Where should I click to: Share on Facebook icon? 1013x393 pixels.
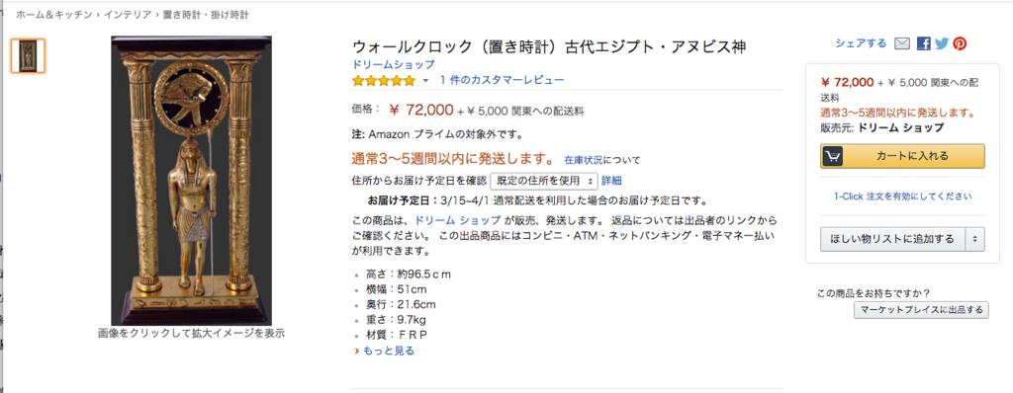click(924, 43)
